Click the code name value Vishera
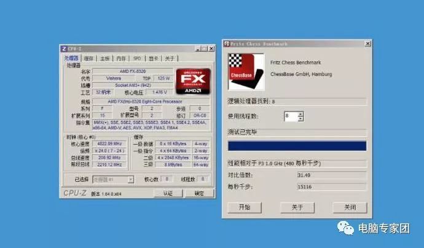The image size is (424, 248). tap(114, 78)
